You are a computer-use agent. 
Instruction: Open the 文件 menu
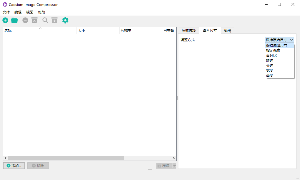6,12
